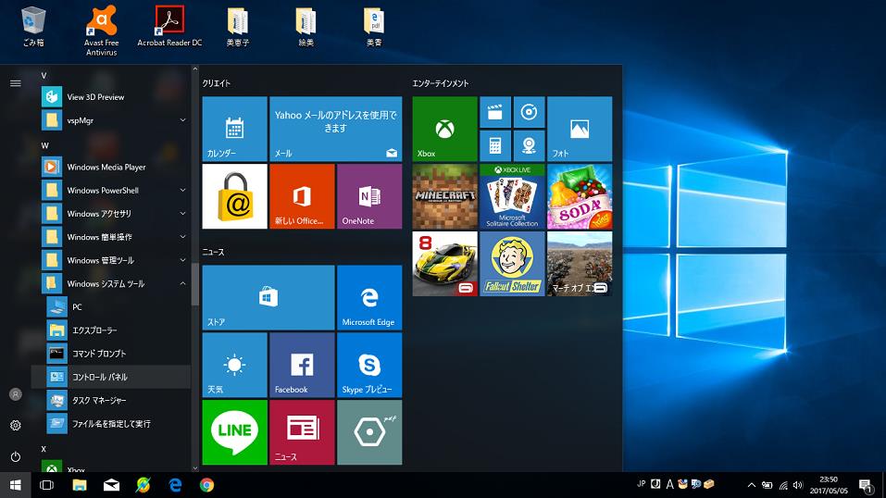This screenshot has height=498, width=886.
Task: Open the Calculator small tile
Action: click(495, 146)
